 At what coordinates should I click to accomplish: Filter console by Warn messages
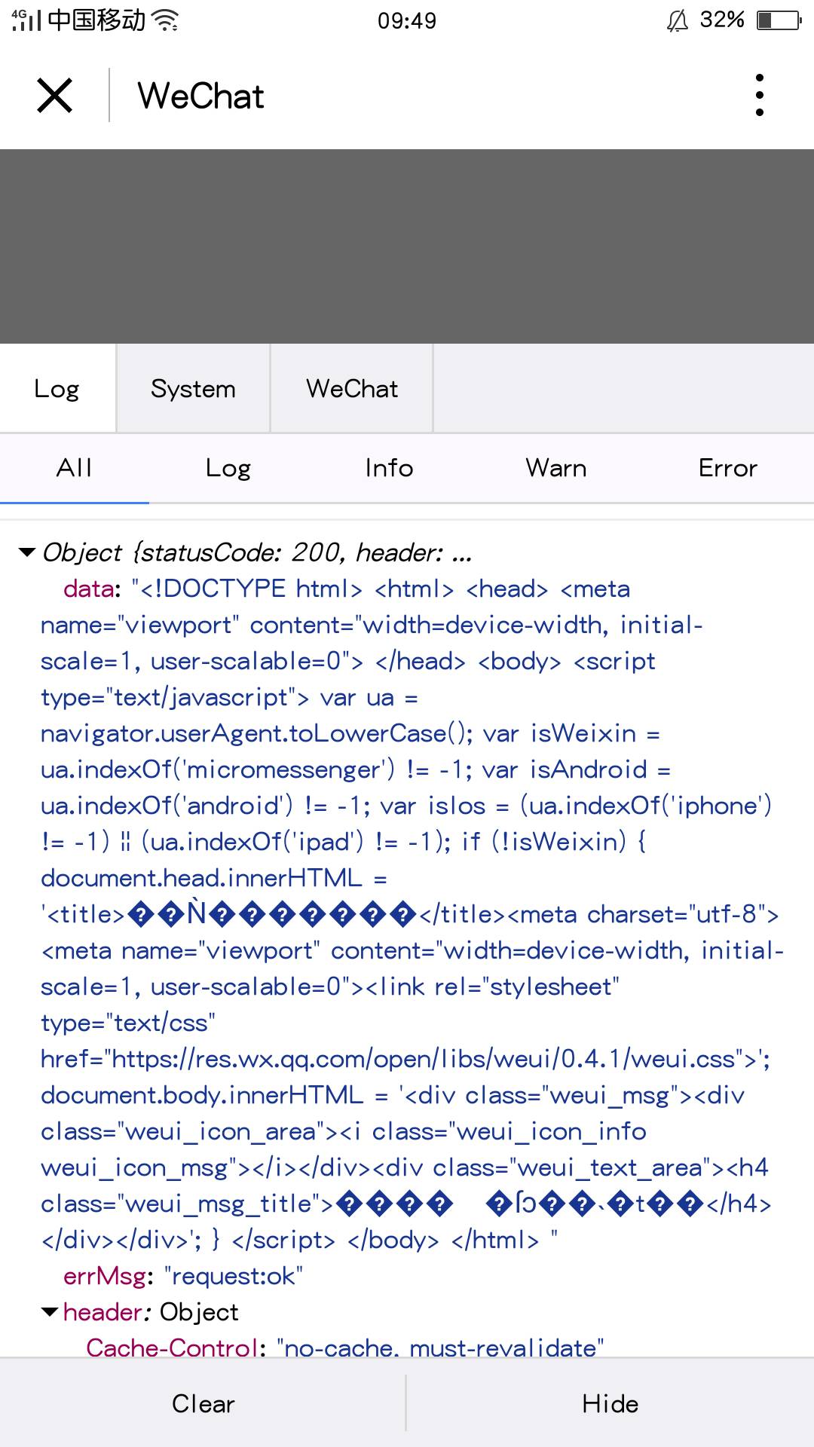[x=556, y=468]
